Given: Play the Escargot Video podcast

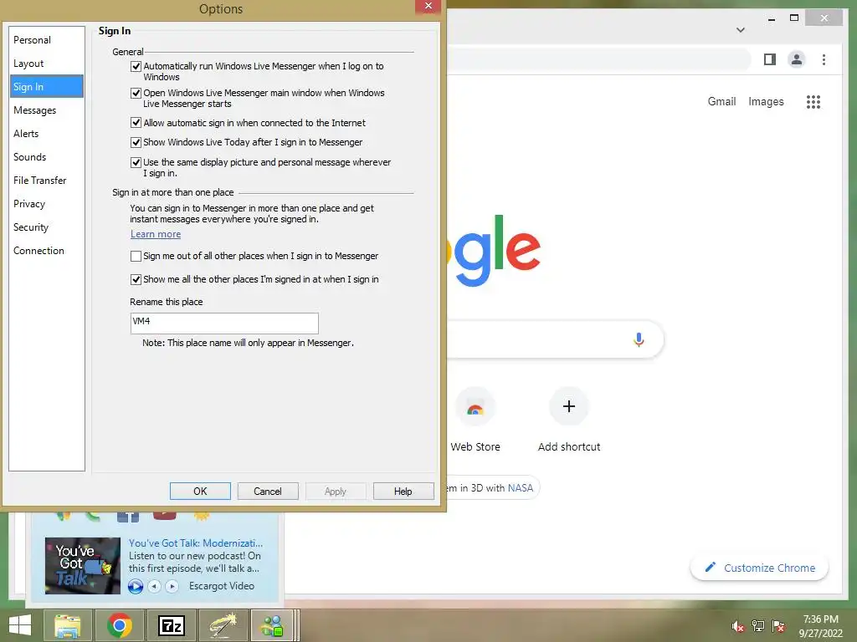Looking at the screenshot, I should 136,586.
